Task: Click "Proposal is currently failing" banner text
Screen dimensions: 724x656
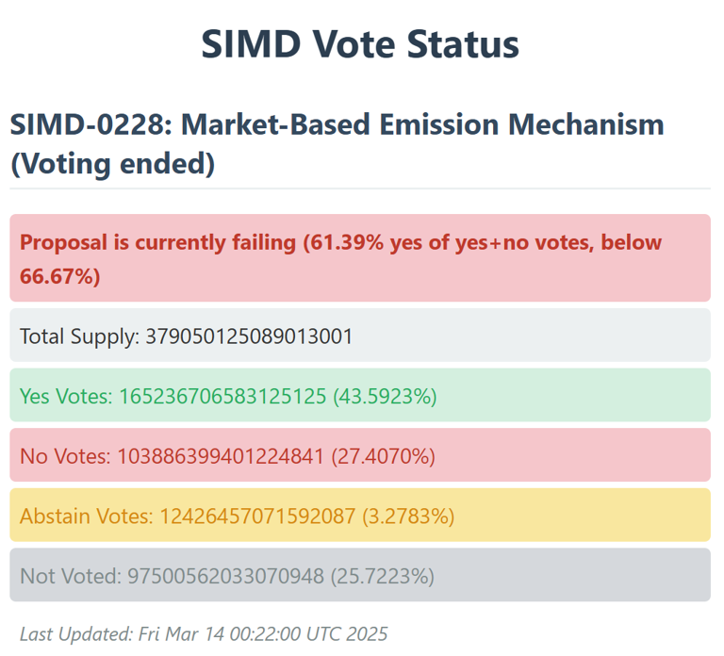Action: pyautogui.click(x=157, y=242)
